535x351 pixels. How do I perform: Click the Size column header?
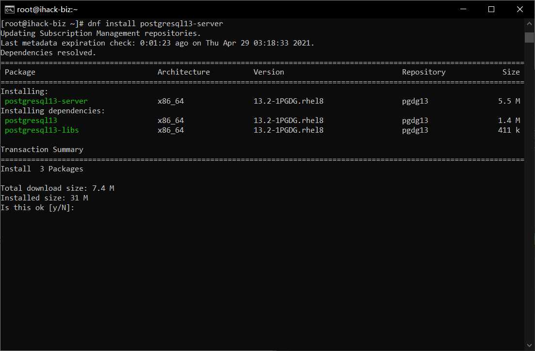click(511, 72)
